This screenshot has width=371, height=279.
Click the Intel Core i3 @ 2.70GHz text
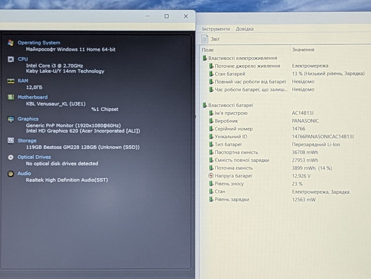point(54,66)
